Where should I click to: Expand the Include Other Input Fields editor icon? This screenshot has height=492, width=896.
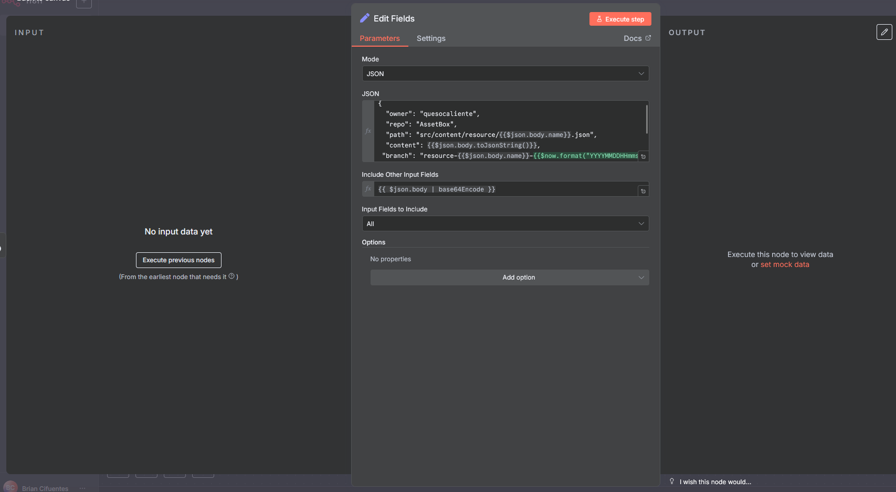[643, 191]
